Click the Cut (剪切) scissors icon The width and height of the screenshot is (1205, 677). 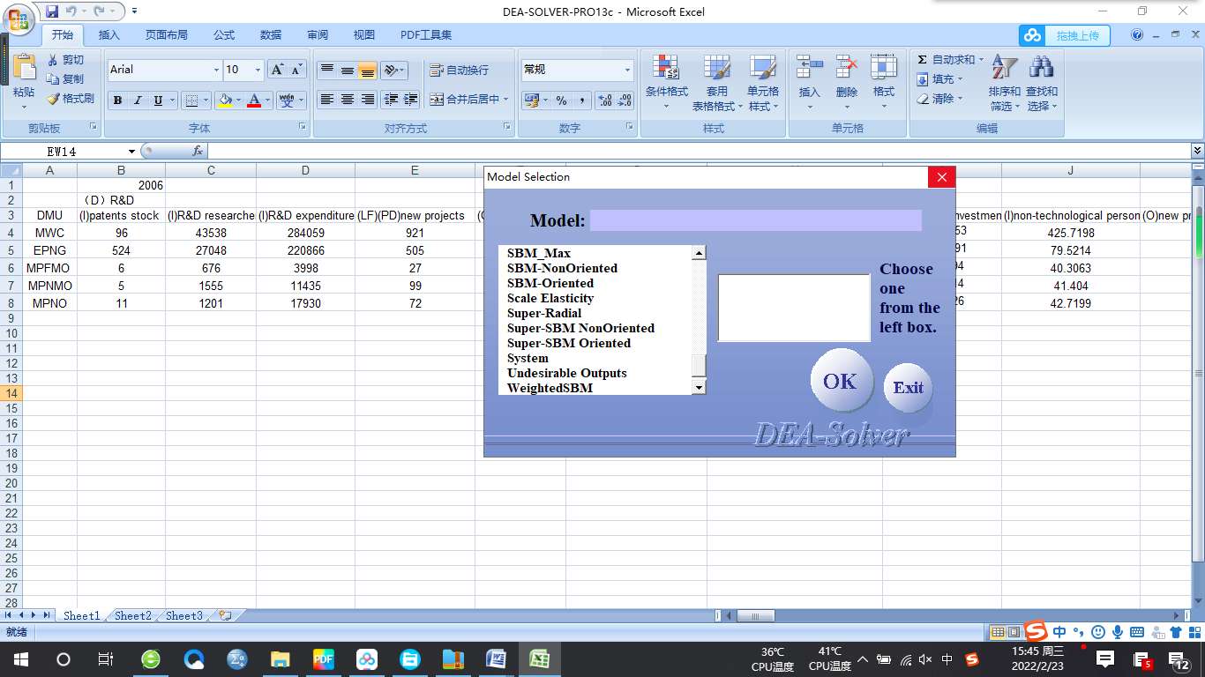53,60
